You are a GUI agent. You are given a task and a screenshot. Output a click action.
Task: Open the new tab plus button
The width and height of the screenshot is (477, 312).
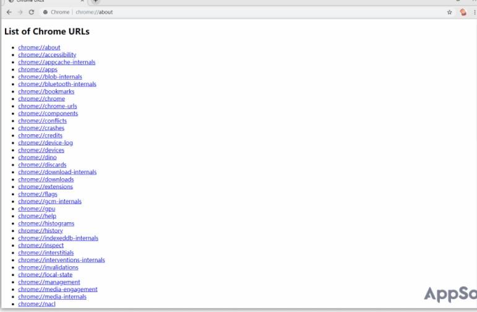[x=95, y=1]
